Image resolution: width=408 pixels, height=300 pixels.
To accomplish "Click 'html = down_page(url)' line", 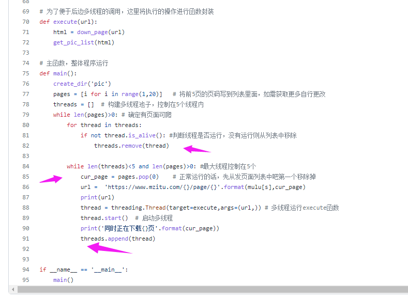I will [x=89, y=32].
